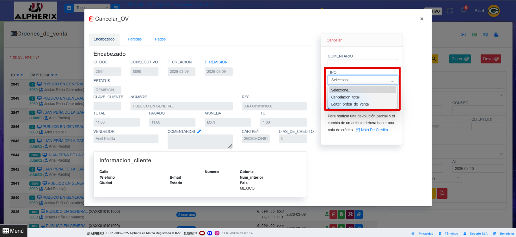Switch to the Pagos tab

(x=160, y=39)
